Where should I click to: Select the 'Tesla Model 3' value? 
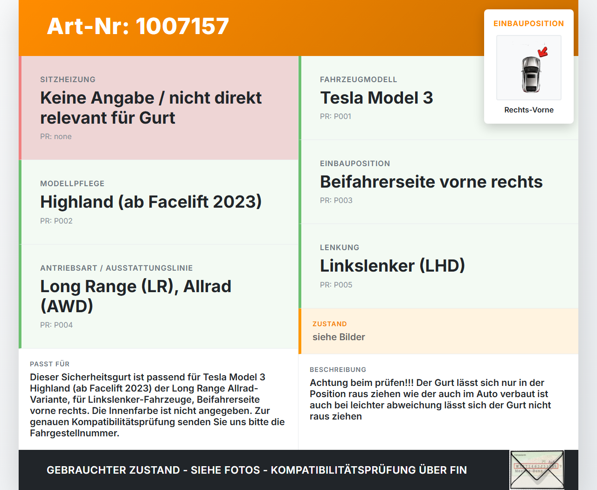pyautogui.click(x=376, y=98)
